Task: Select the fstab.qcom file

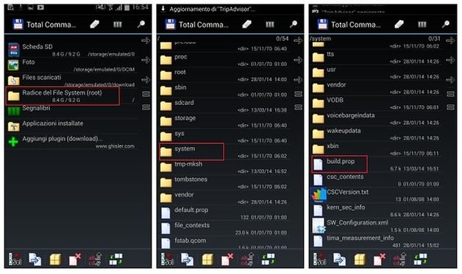Action: tap(224, 242)
